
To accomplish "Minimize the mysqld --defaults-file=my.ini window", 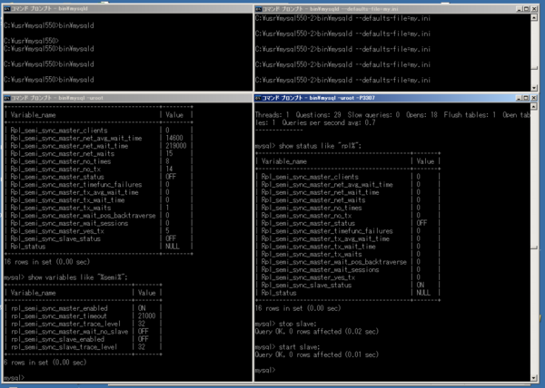I will [519, 9].
